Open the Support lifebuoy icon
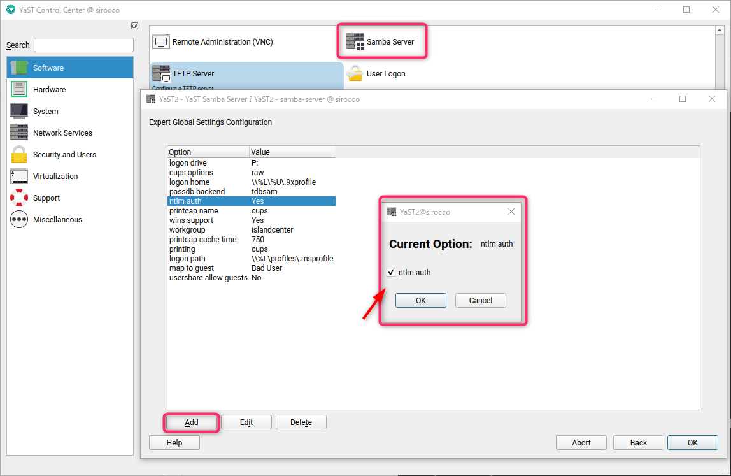The width and height of the screenshot is (731, 476). point(19,198)
